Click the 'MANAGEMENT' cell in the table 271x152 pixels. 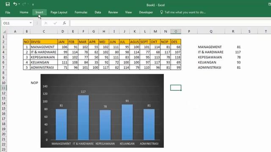44,47
